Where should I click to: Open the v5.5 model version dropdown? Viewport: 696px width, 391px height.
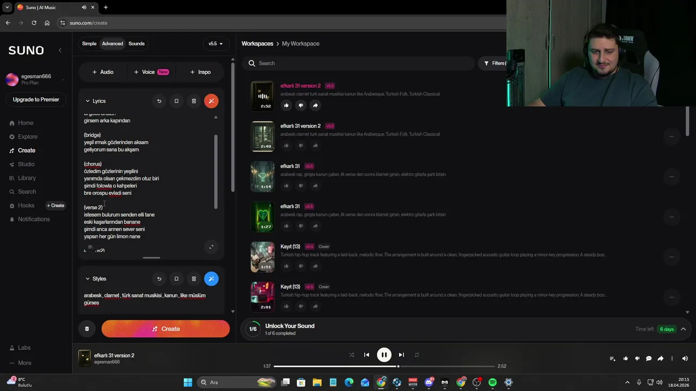pos(216,43)
